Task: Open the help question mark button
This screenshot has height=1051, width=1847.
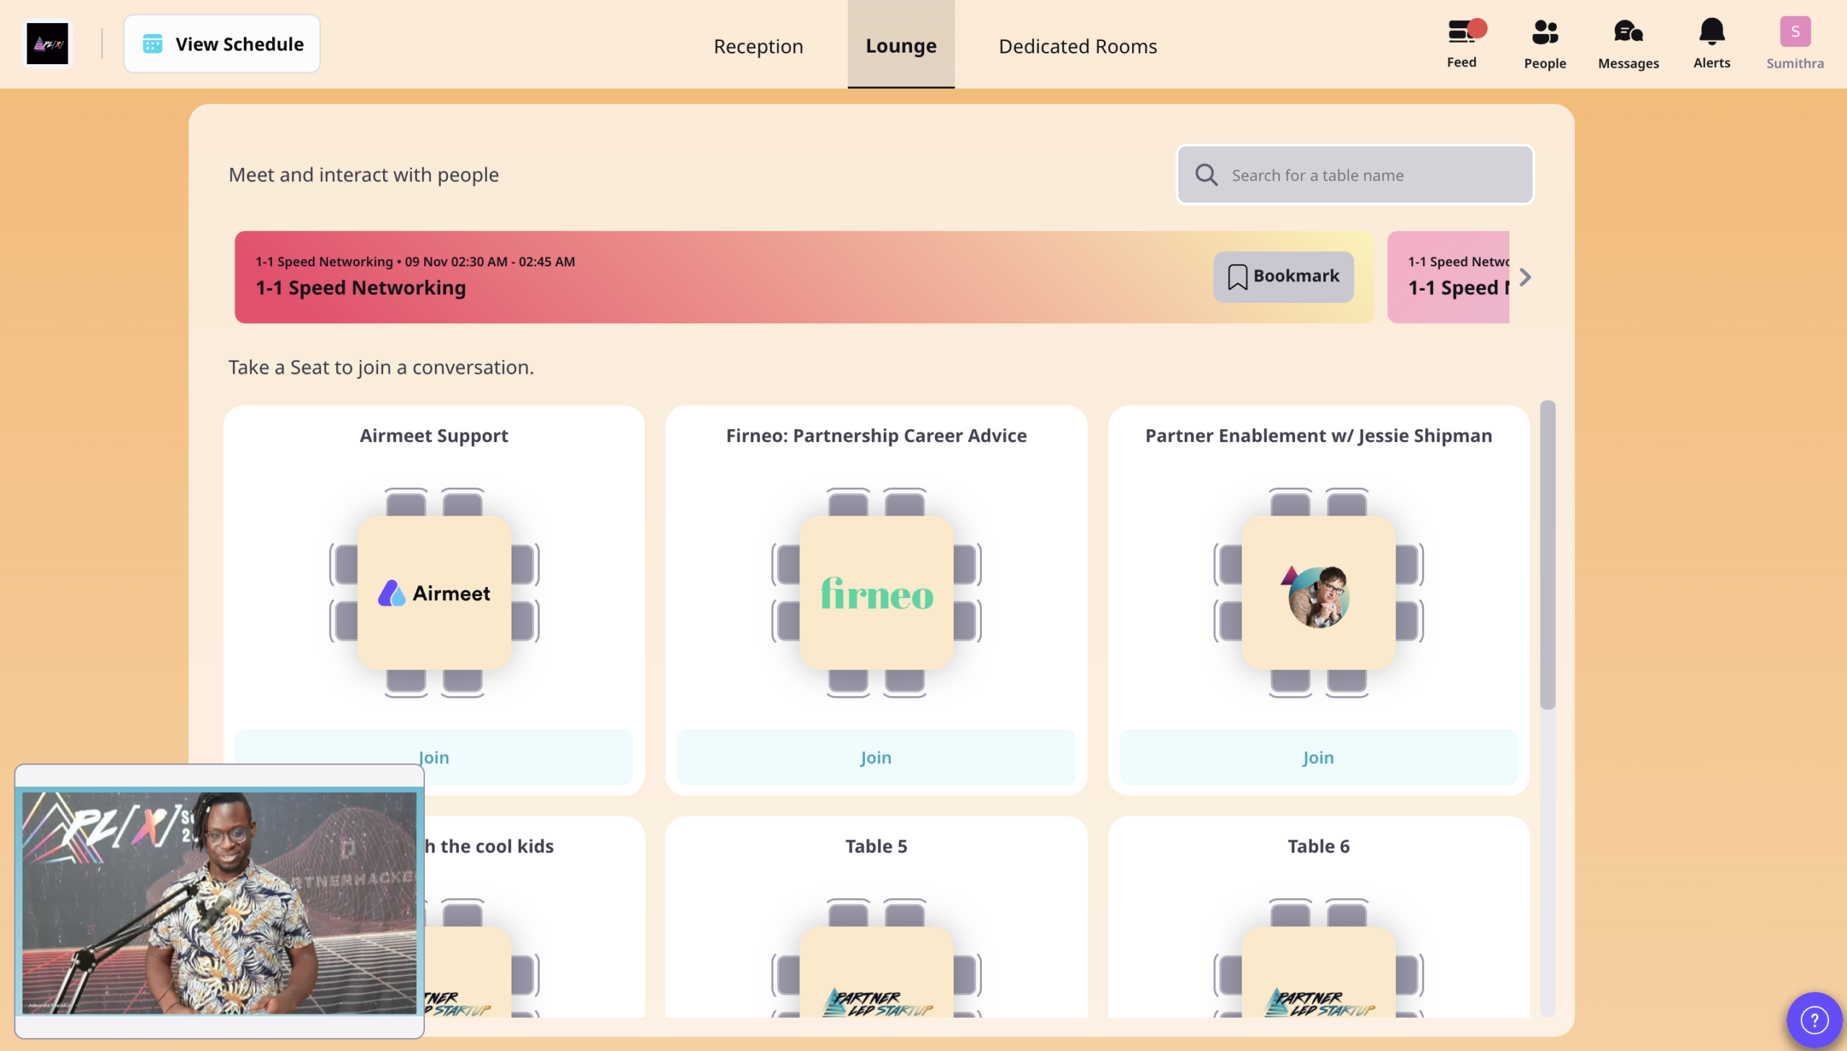Action: click(1814, 1020)
